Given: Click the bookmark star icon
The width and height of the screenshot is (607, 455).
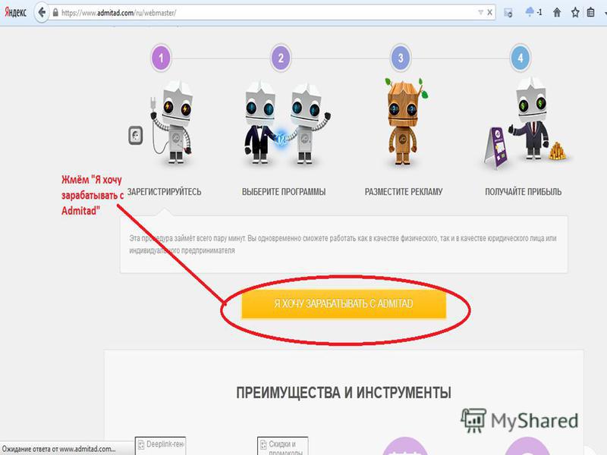Looking at the screenshot, I should (x=575, y=13).
